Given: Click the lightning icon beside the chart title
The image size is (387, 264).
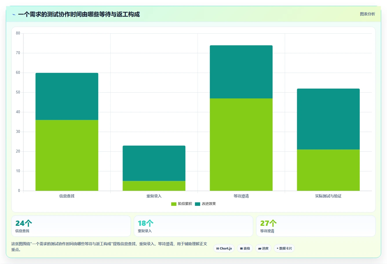Looking at the screenshot, I should 14,14.
